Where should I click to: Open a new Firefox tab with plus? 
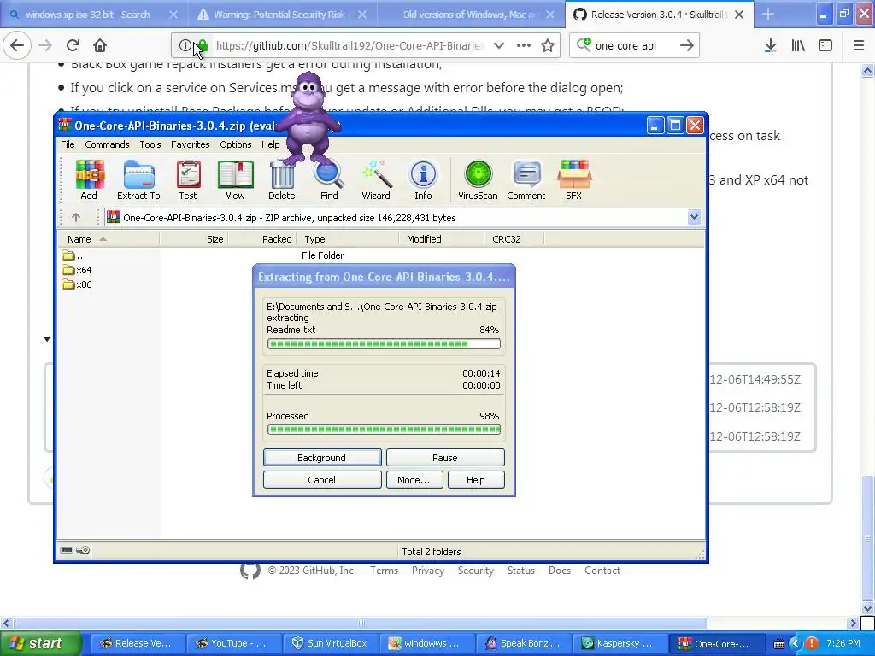(768, 14)
